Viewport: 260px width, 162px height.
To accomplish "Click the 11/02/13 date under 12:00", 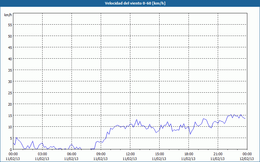I will click(130, 159).
